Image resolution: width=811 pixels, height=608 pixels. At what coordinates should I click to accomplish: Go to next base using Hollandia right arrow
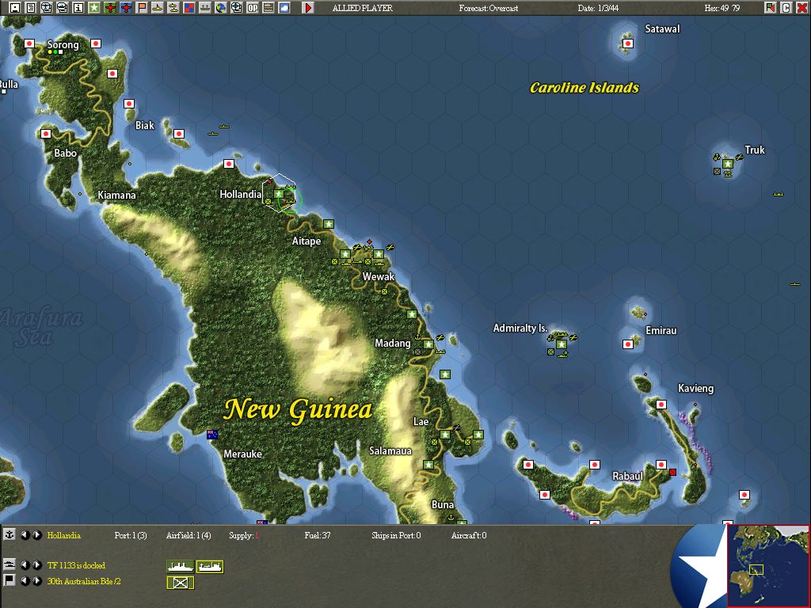[x=36, y=535]
